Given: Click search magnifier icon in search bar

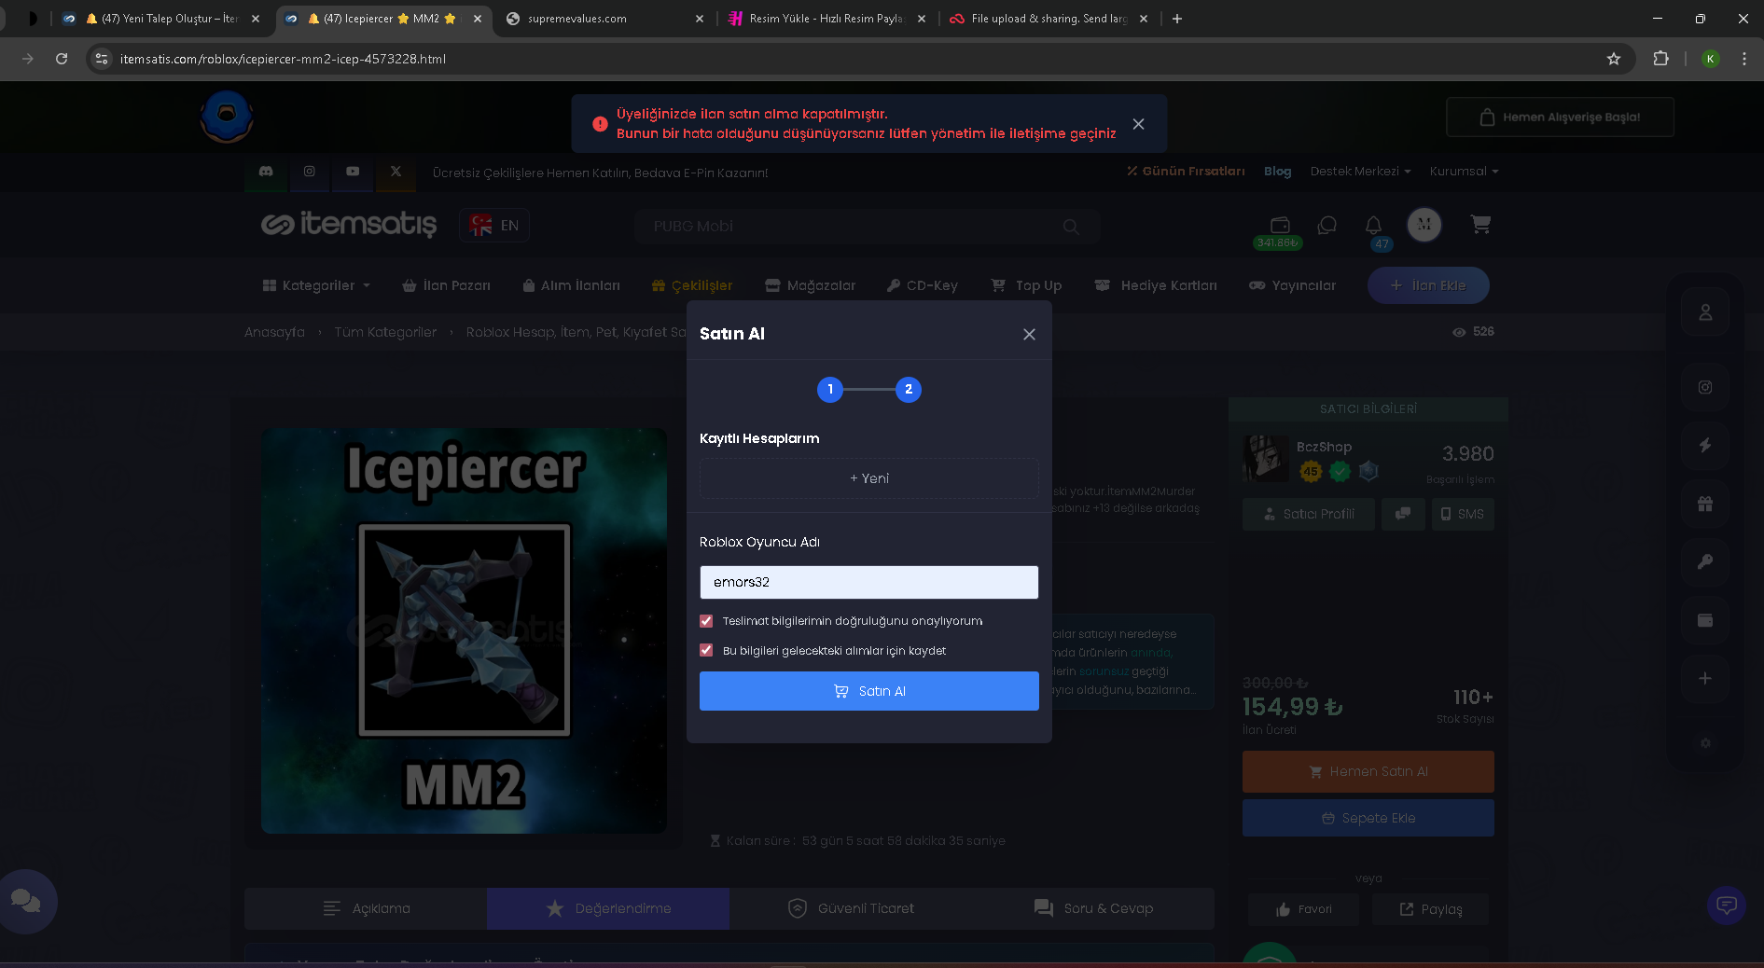Looking at the screenshot, I should (1071, 227).
